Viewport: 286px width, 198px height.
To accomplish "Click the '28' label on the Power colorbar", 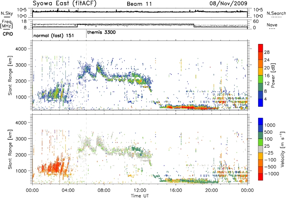I will coord(267,52).
